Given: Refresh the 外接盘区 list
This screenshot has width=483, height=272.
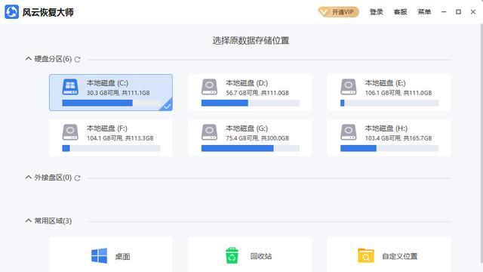Looking at the screenshot, I should click(x=77, y=178).
